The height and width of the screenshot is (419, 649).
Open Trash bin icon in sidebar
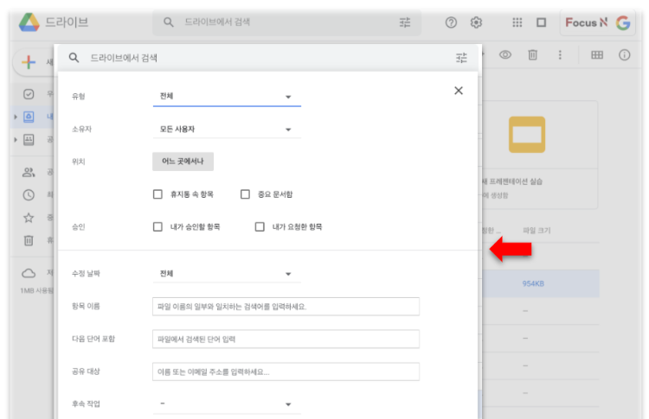tap(29, 240)
